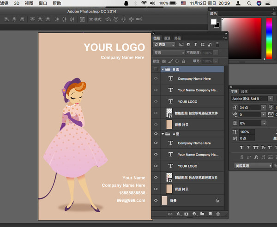Click Distribute left edges icon
Screen dimensions: 277x227
click(x=56, y=19)
